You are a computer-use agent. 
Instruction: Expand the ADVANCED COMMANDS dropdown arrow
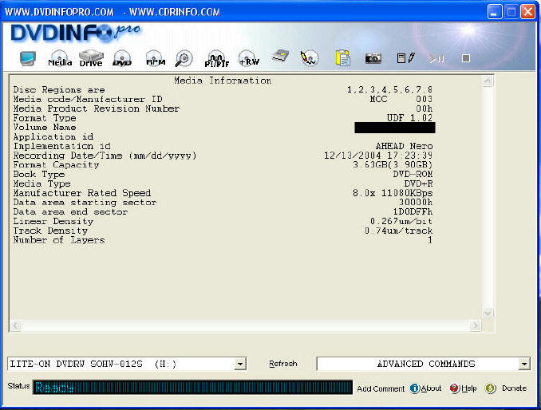point(524,364)
